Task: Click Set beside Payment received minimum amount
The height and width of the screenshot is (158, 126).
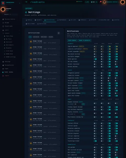Action: tap(83, 104)
